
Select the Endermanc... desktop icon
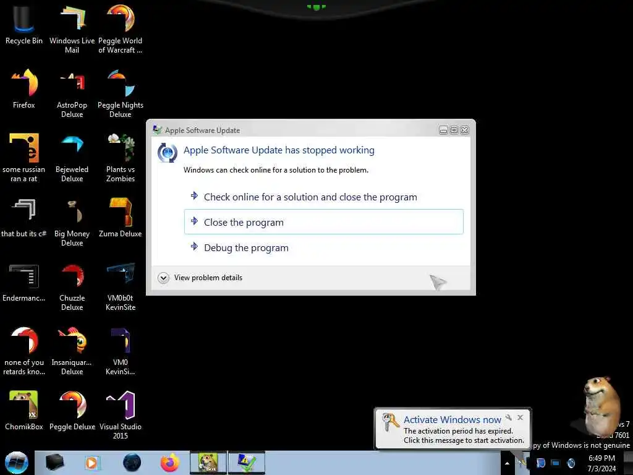24,282
